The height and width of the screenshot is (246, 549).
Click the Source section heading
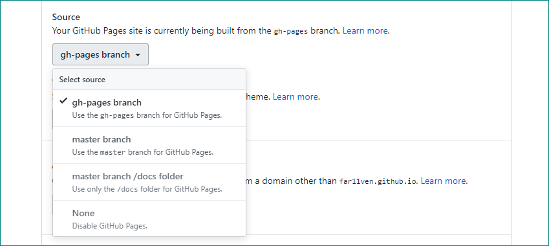pyautogui.click(x=66, y=17)
